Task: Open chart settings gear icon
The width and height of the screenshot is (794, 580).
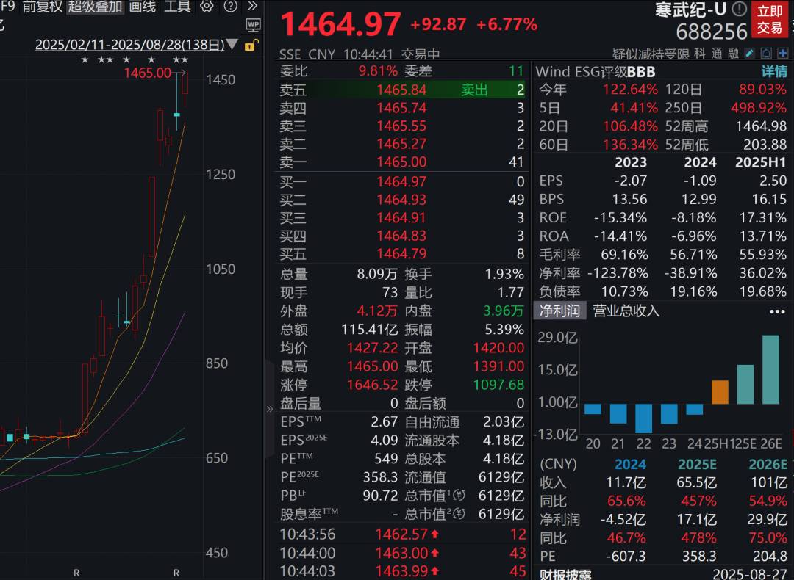Action: 206,6
